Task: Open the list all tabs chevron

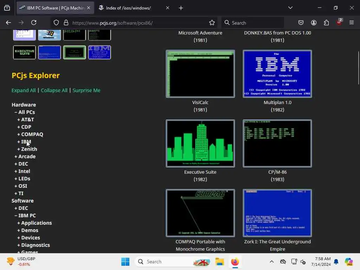Action: pos(290,8)
